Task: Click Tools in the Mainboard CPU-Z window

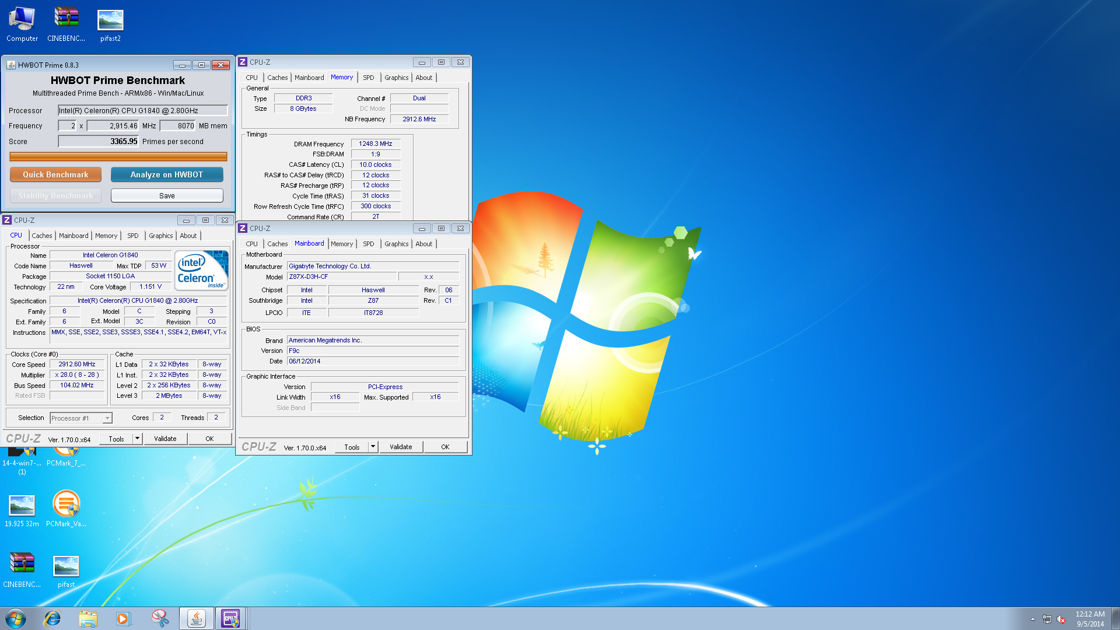Action: [x=352, y=447]
